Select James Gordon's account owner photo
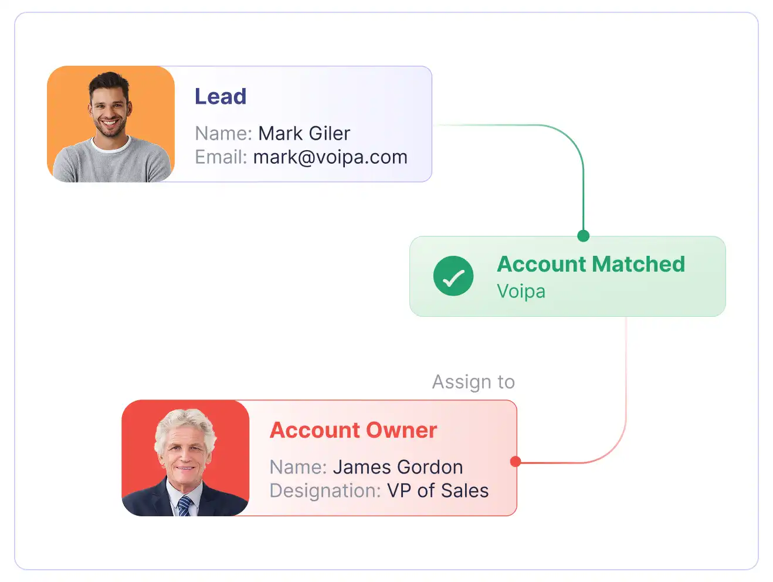 coord(185,458)
